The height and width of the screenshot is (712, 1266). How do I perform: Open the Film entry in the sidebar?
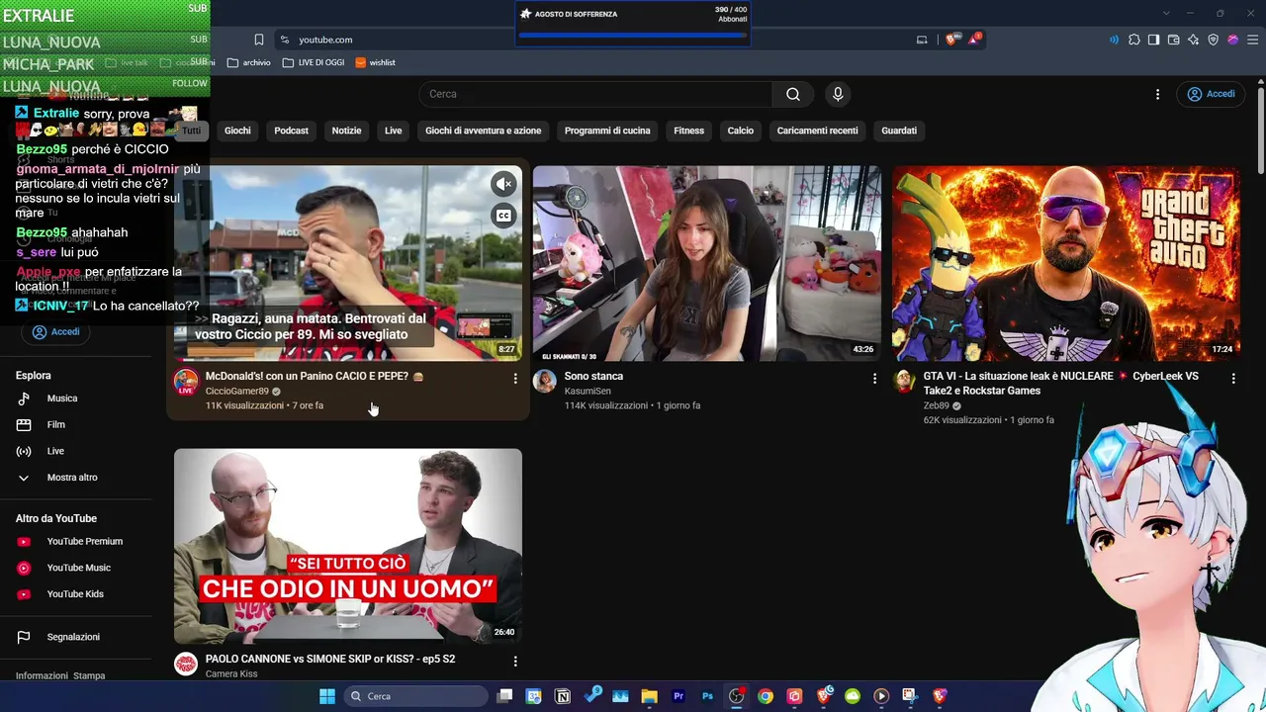(76, 425)
